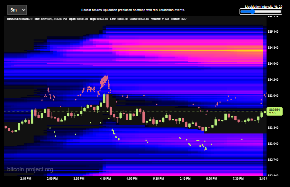Click the 'High: 83554.80' value
The width and height of the screenshot is (290, 187).
[99, 19]
